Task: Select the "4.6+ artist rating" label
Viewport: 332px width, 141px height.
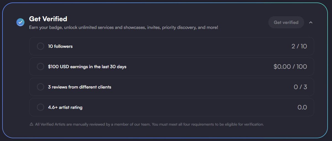Action: [65, 107]
